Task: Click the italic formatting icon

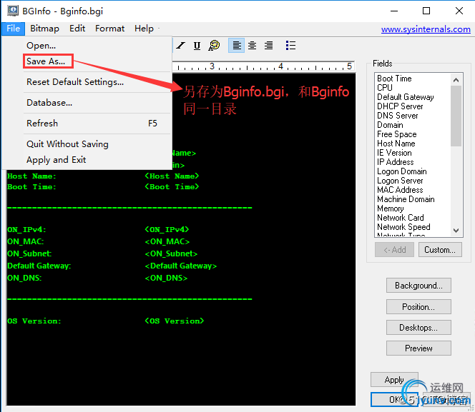Action: [181, 46]
